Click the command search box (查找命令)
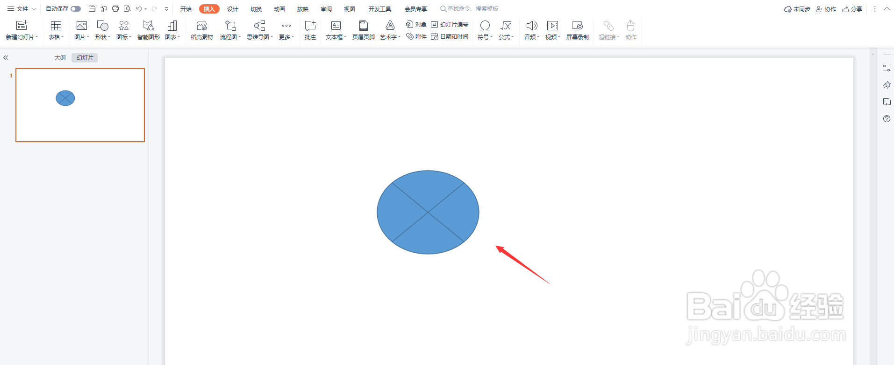The width and height of the screenshot is (894, 365). pos(469,9)
